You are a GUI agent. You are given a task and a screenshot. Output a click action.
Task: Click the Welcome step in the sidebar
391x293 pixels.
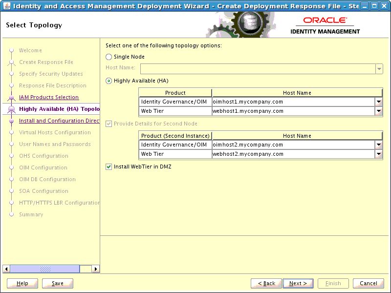[x=30, y=50]
